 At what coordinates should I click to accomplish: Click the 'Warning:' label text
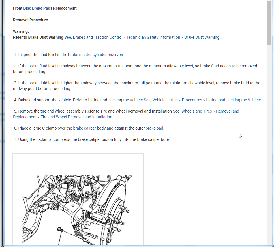pos(21,31)
